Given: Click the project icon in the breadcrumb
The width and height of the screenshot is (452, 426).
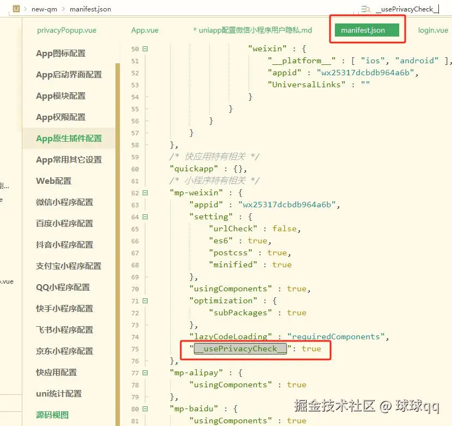Looking at the screenshot, I should pyautogui.click(x=16, y=9).
